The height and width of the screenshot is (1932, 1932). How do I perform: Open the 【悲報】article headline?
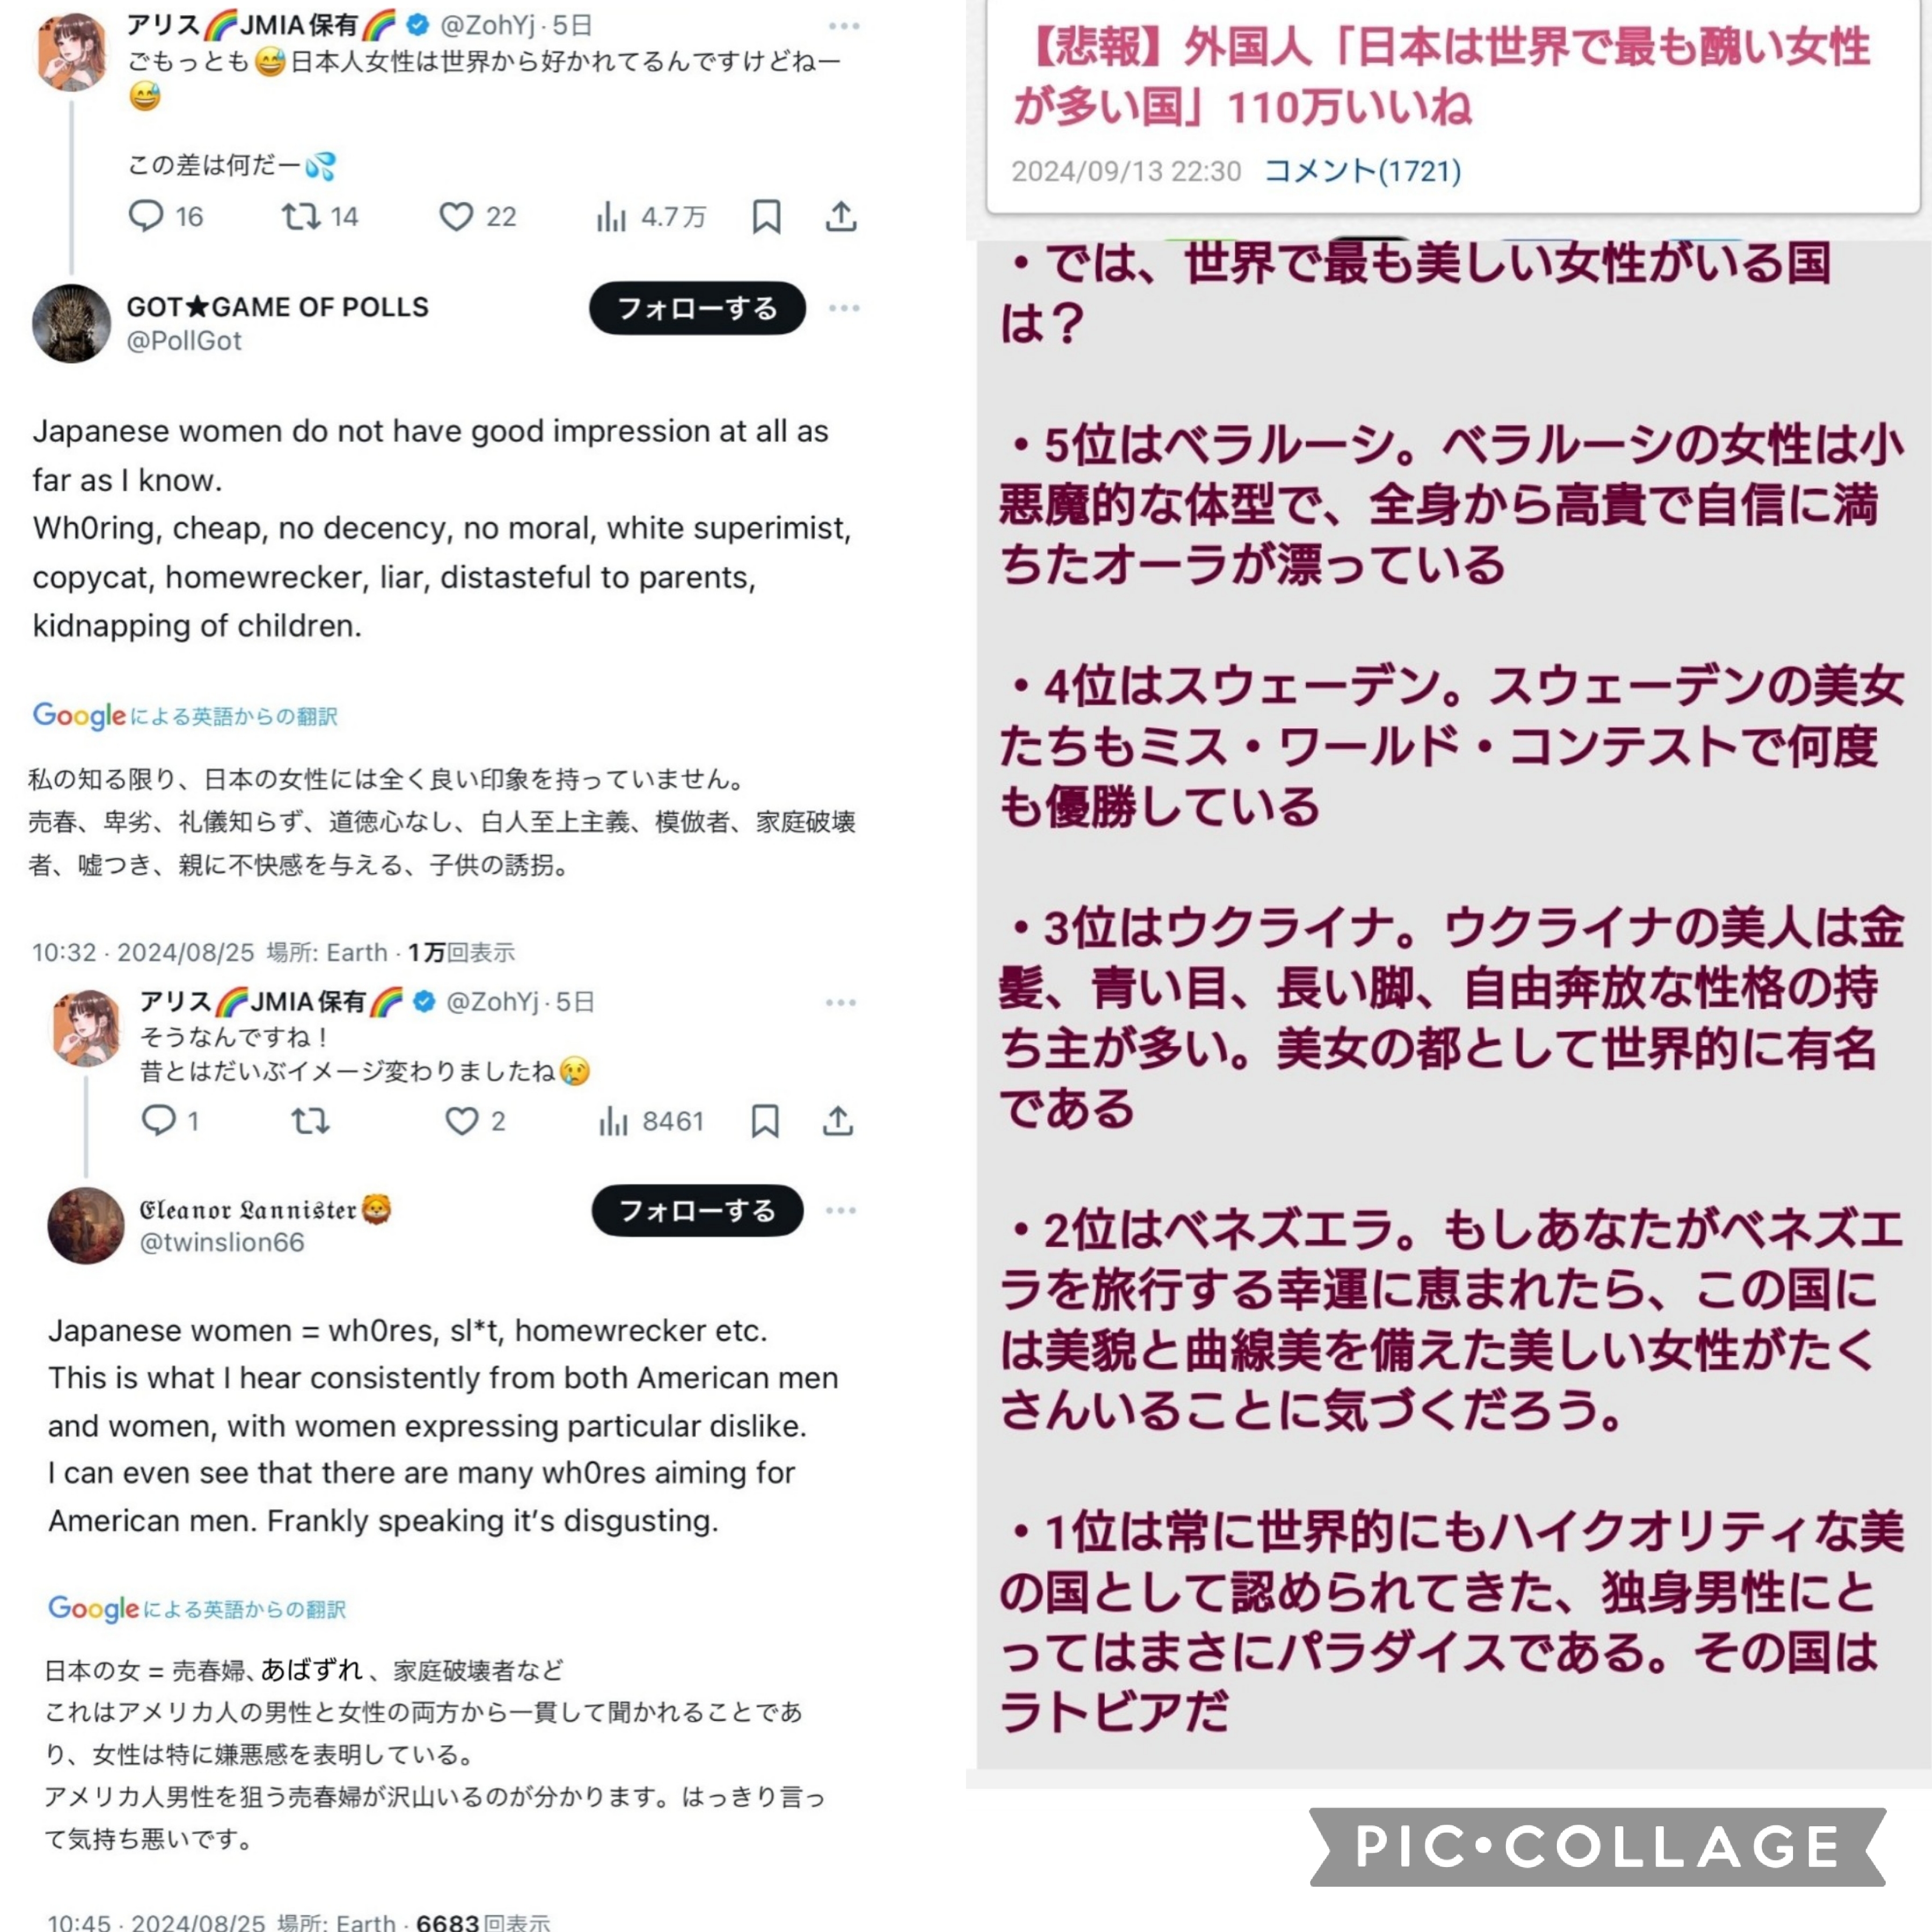[1441, 76]
